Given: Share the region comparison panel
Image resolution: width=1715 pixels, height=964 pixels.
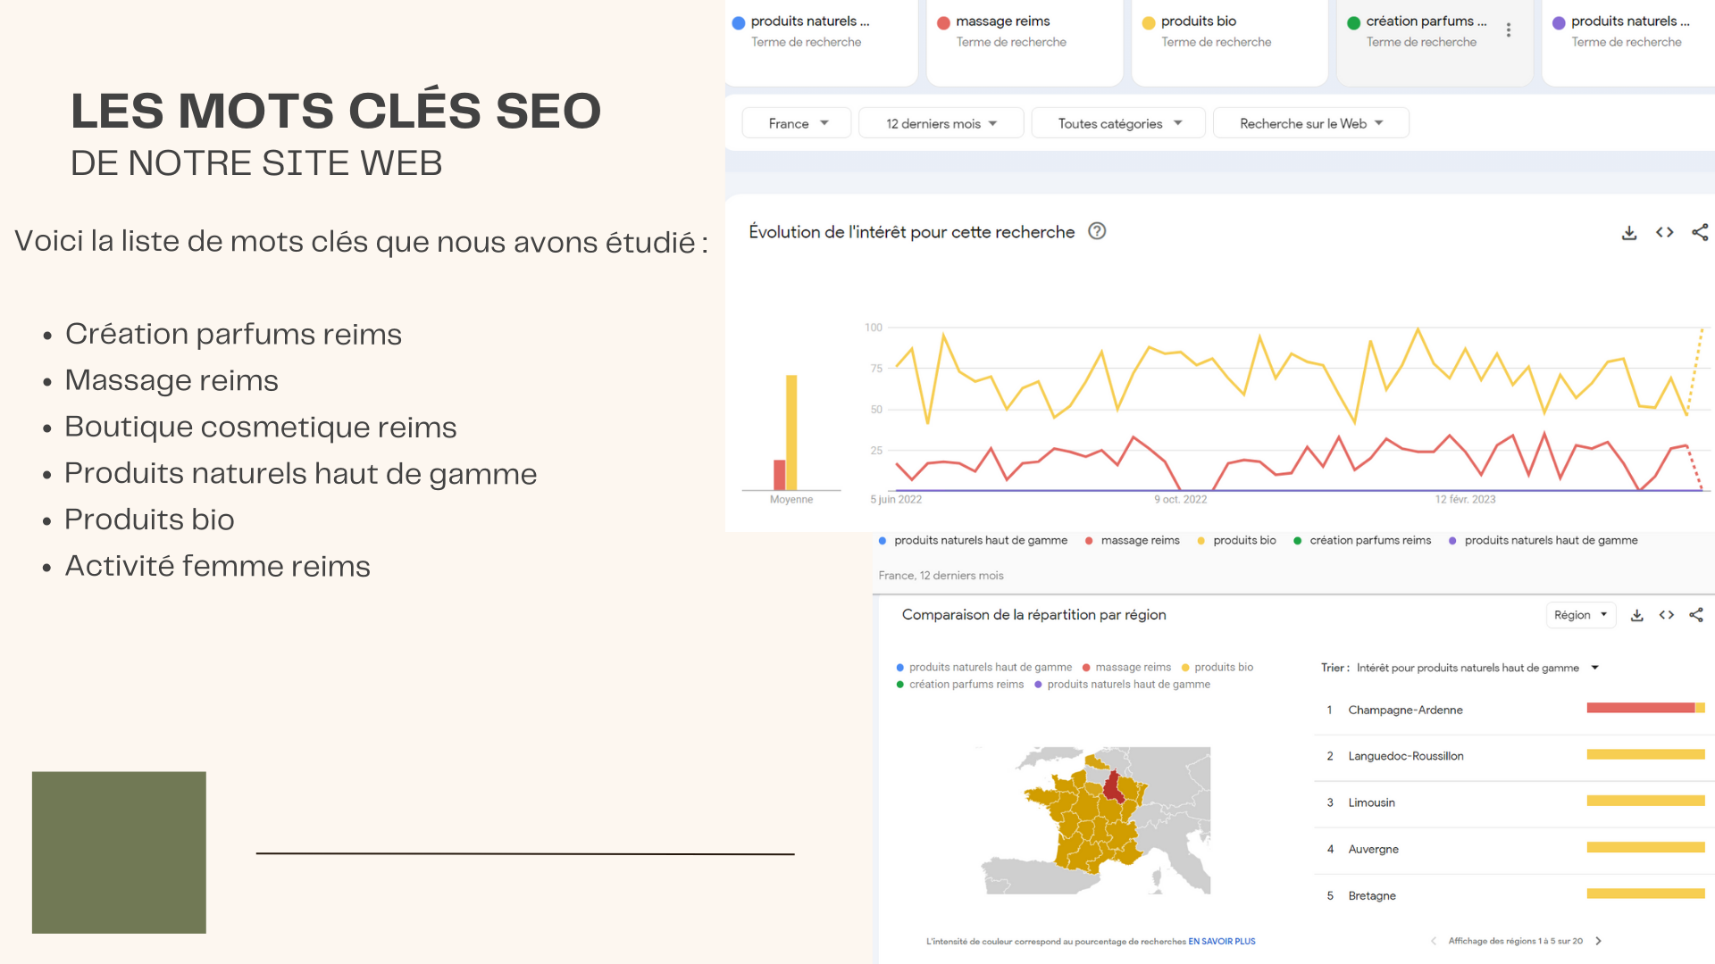Looking at the screenshot, I should 1696,615.
